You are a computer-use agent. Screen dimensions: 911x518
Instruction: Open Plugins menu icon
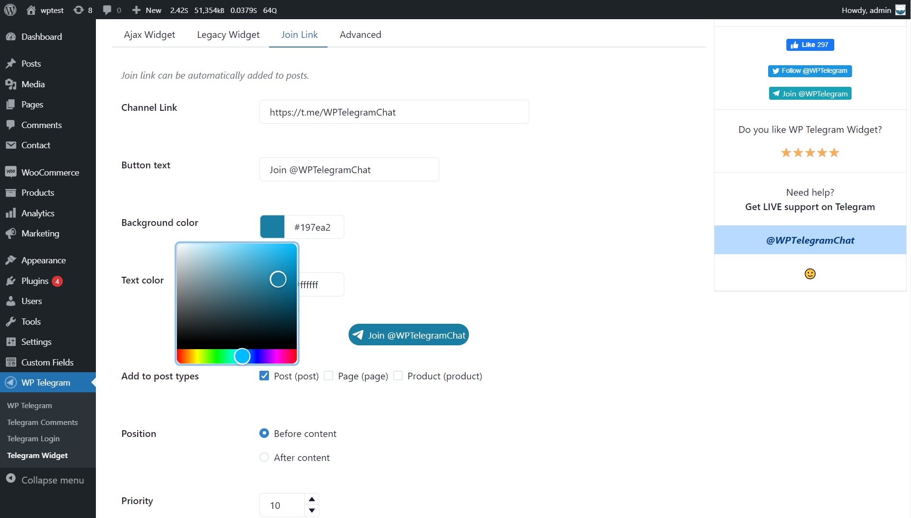11,281
